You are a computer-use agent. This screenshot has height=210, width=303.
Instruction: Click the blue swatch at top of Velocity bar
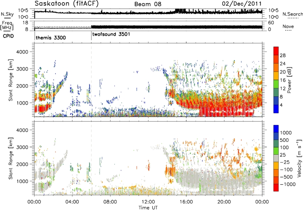[276, 129]
